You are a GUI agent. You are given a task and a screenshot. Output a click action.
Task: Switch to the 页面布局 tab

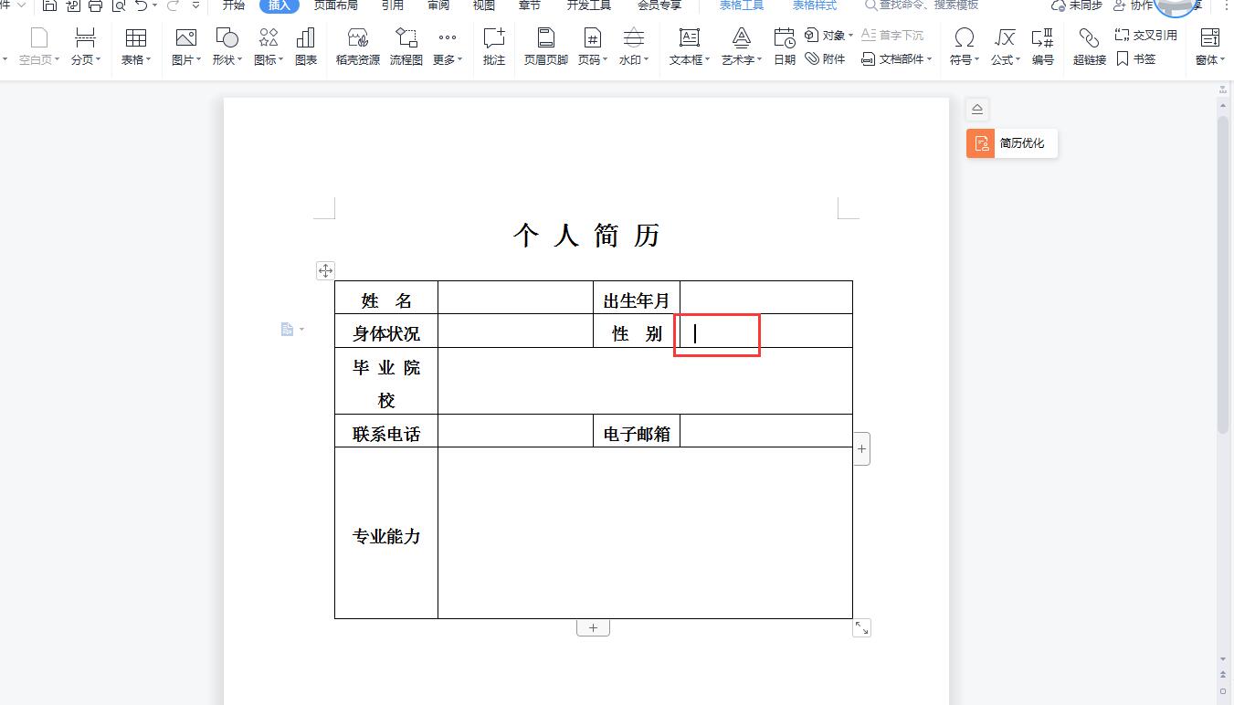[x=335, y=6]
